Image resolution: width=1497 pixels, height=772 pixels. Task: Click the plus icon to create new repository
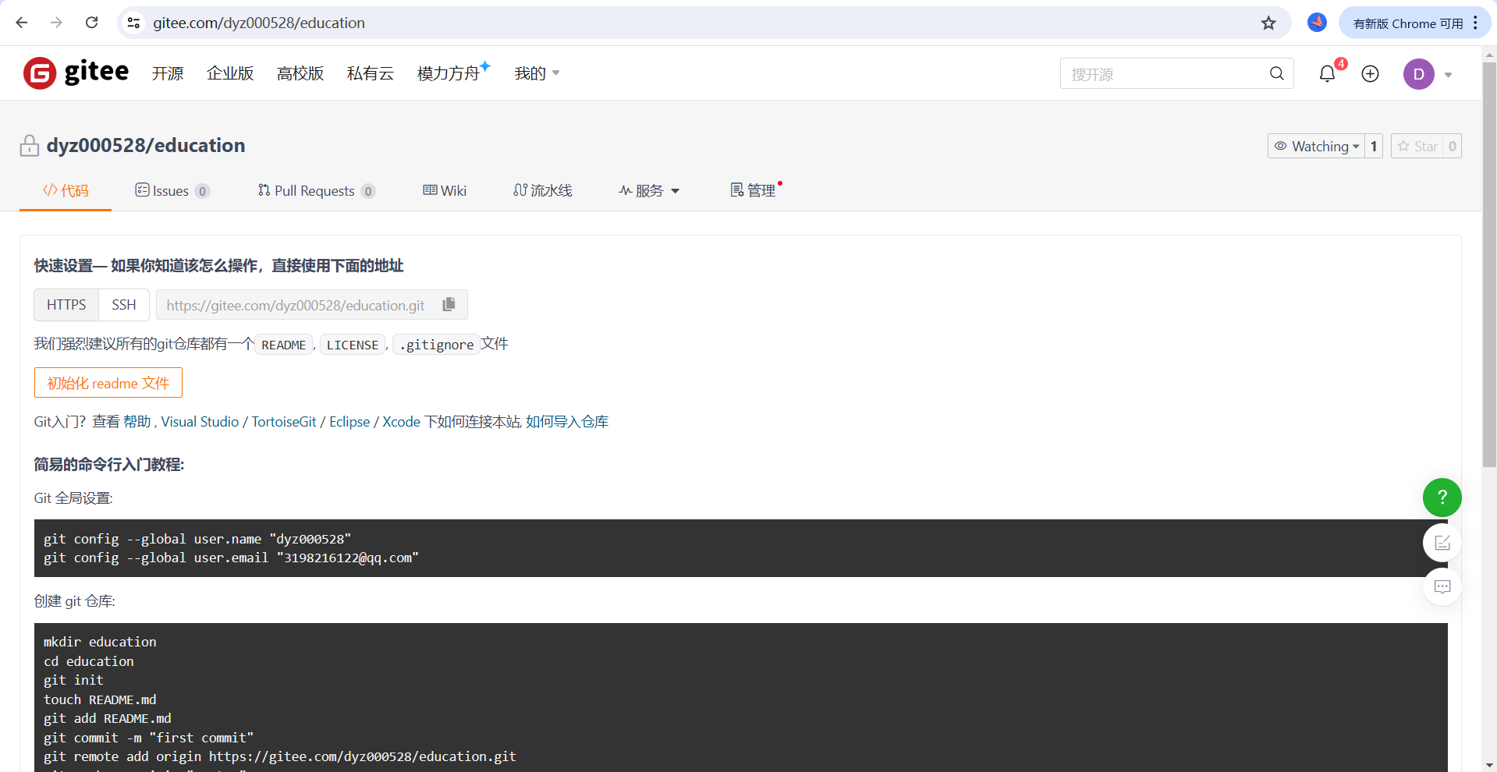[1370, 73]
